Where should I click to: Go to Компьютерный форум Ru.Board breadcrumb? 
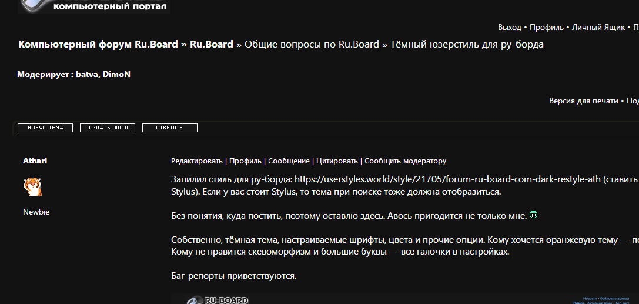[x=98, y=44]
